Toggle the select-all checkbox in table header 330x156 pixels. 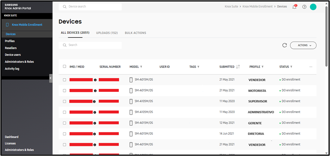64,66
